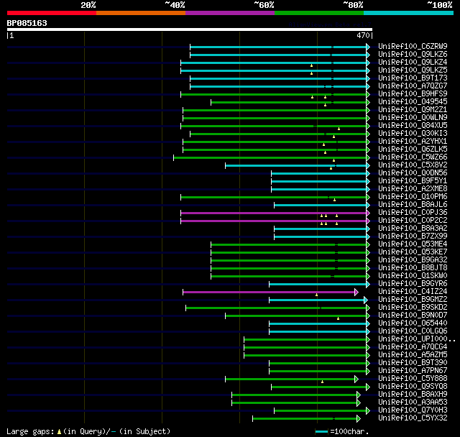
Task: Click the UniRef100_O65440 label
Action: pyautogui.click(x=413, y=323)
